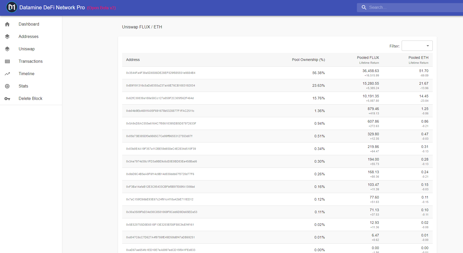
Task: Click the Addresses layers icon
Action: 7,37
